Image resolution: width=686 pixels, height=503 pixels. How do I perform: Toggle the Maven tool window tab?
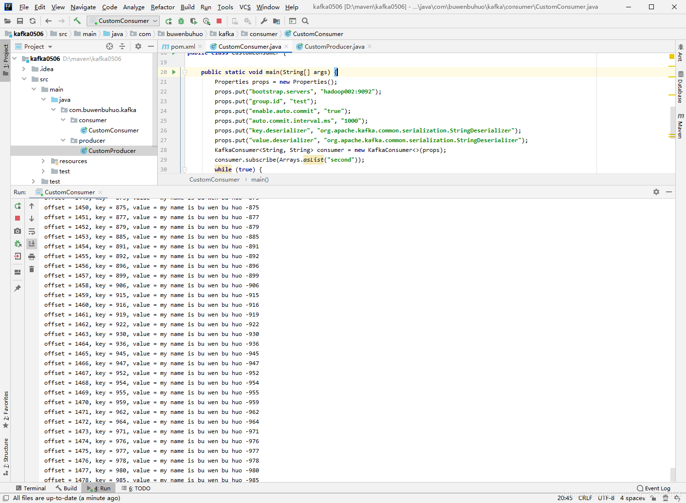(x=681, y=125)
